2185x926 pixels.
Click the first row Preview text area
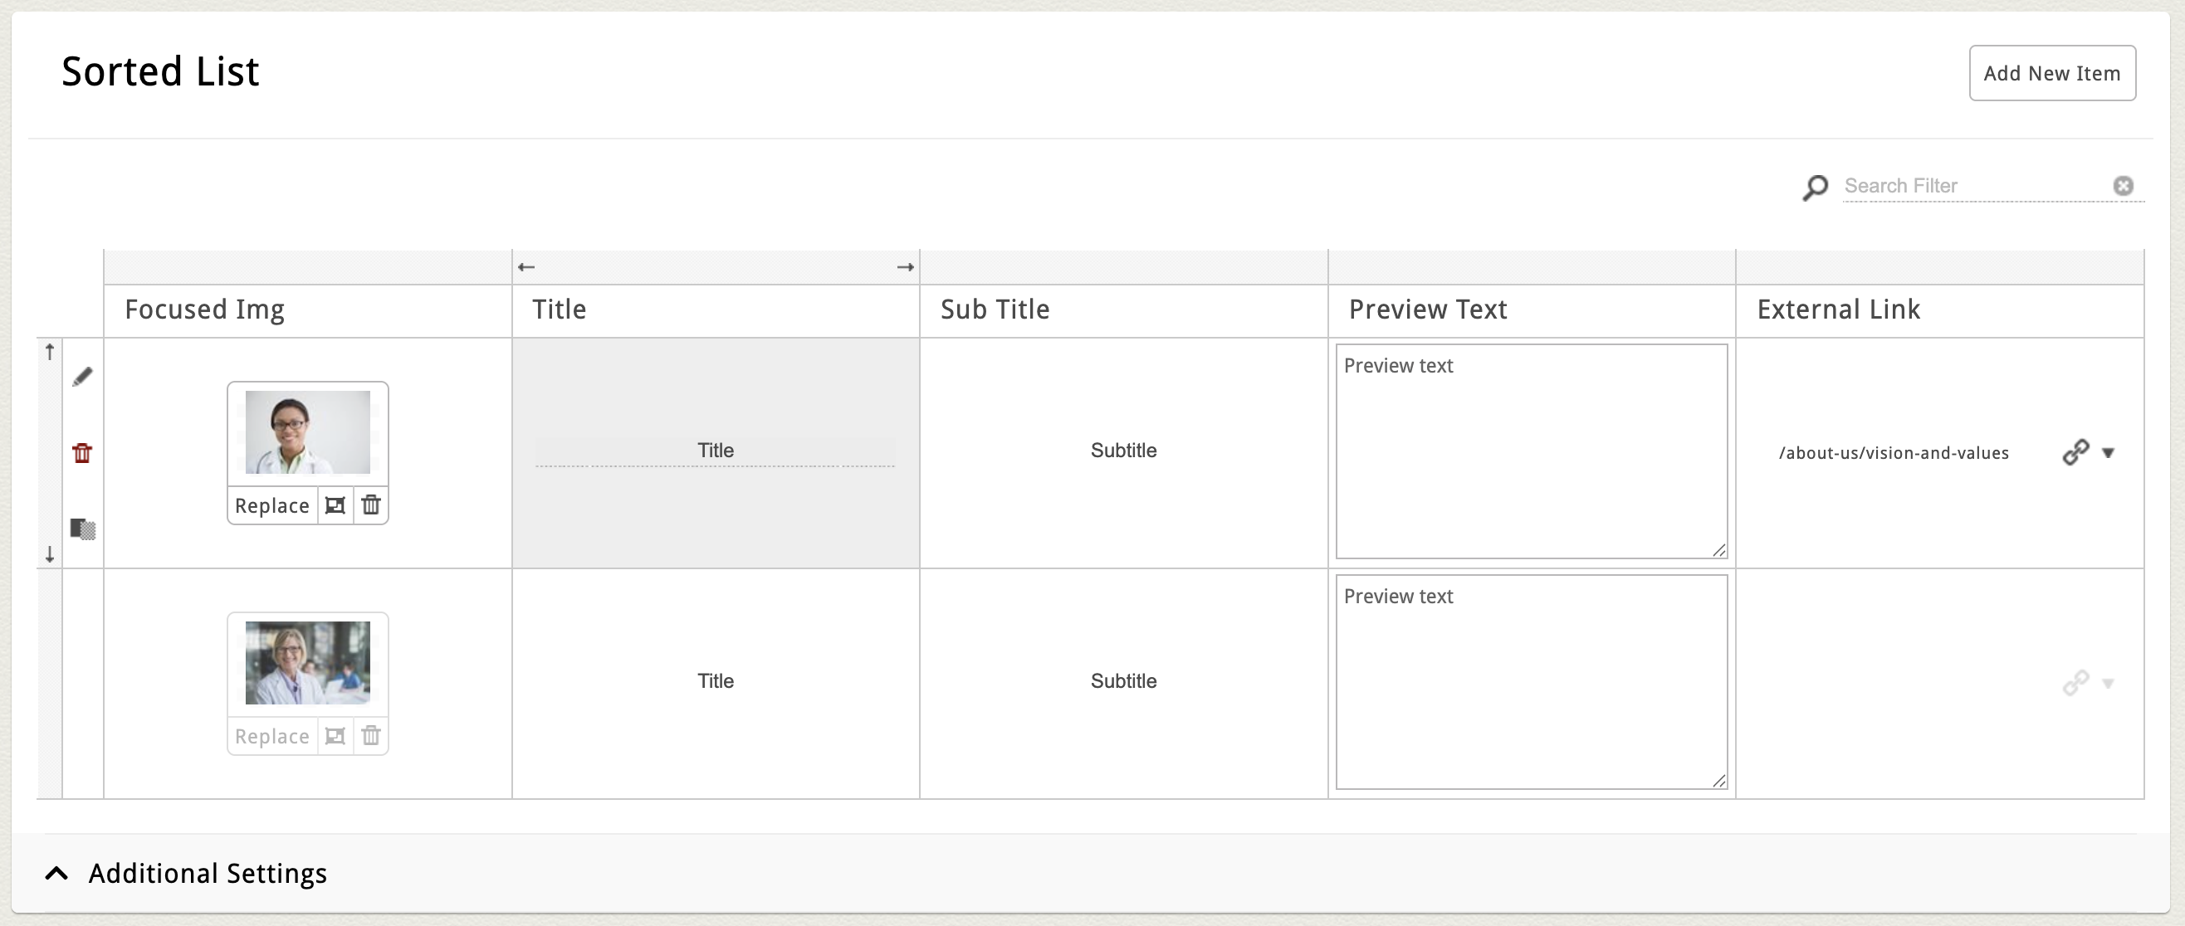click(1530, 451)
